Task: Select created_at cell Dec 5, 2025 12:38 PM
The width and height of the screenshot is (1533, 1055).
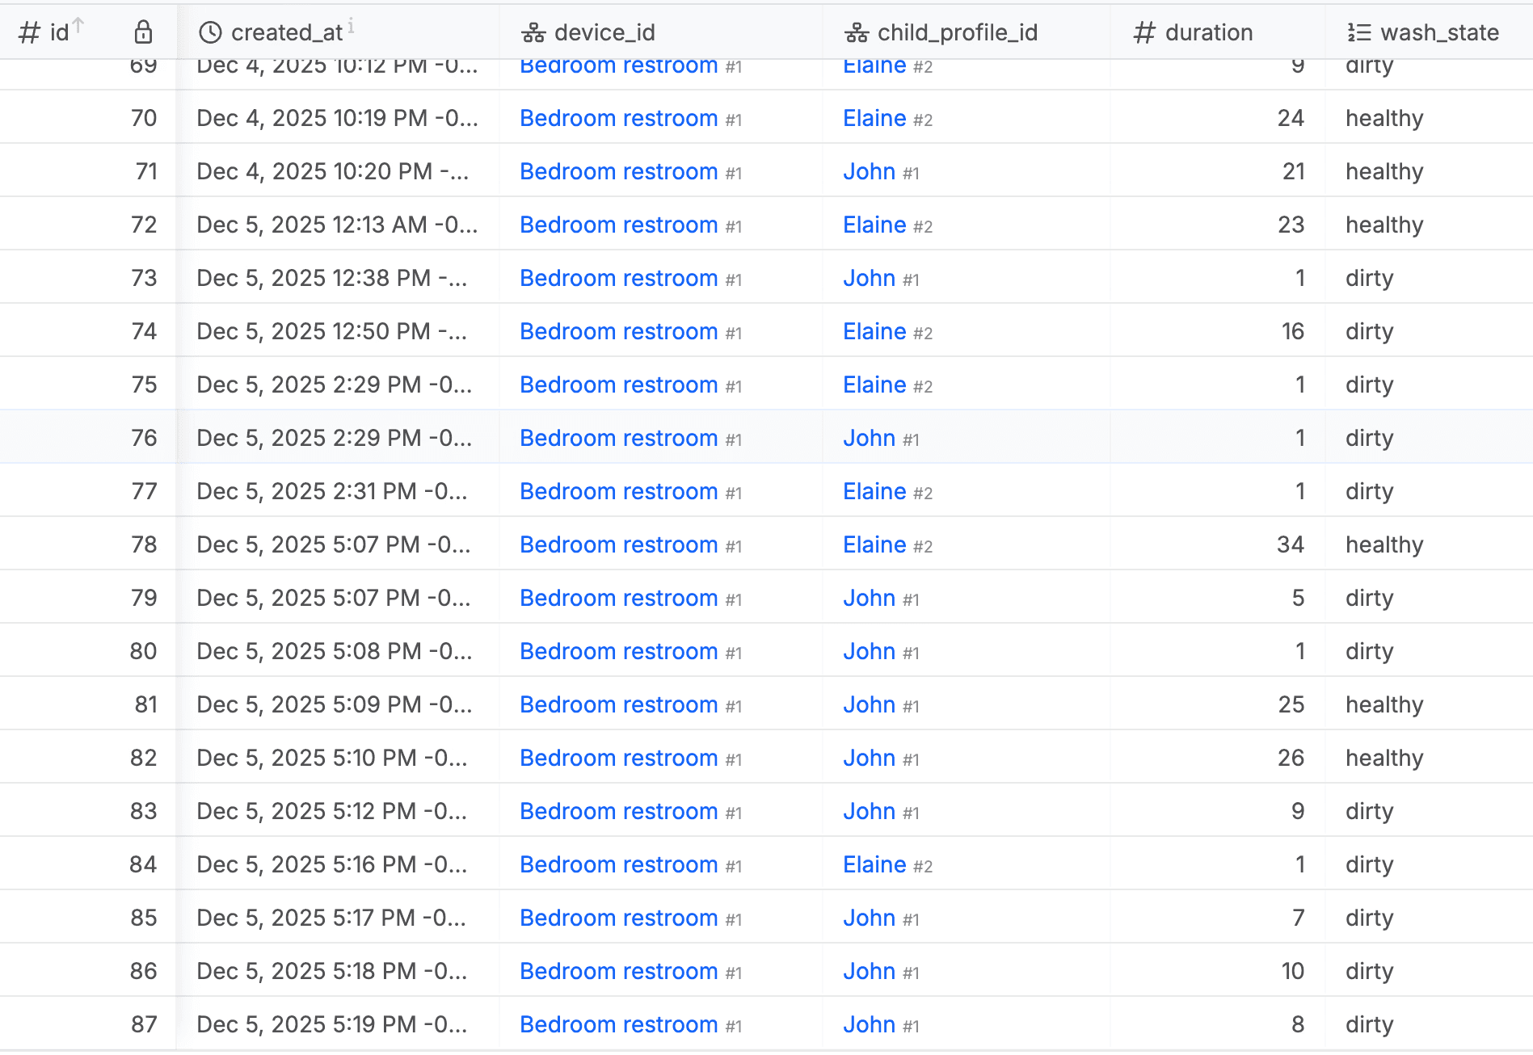Action: (338, 278)
